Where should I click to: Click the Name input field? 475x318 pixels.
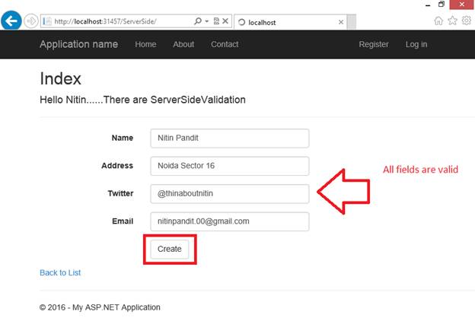[229, 138]
